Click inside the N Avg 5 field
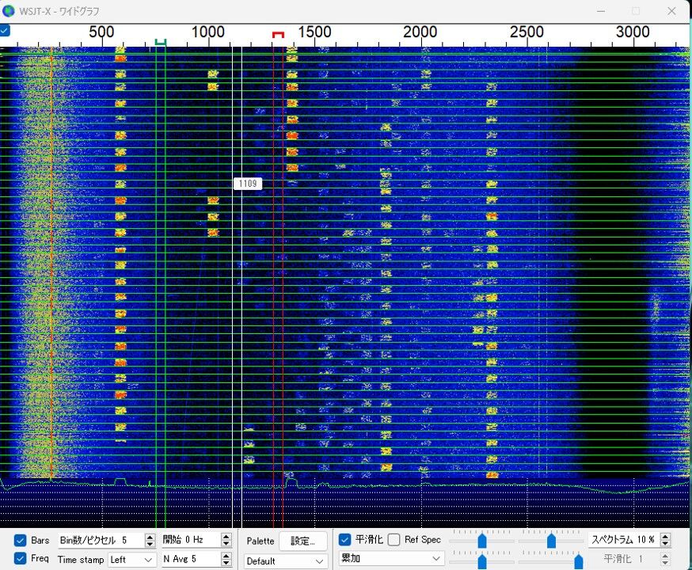The height and width of the screenshot is (570, 692). tap(192, 559)
